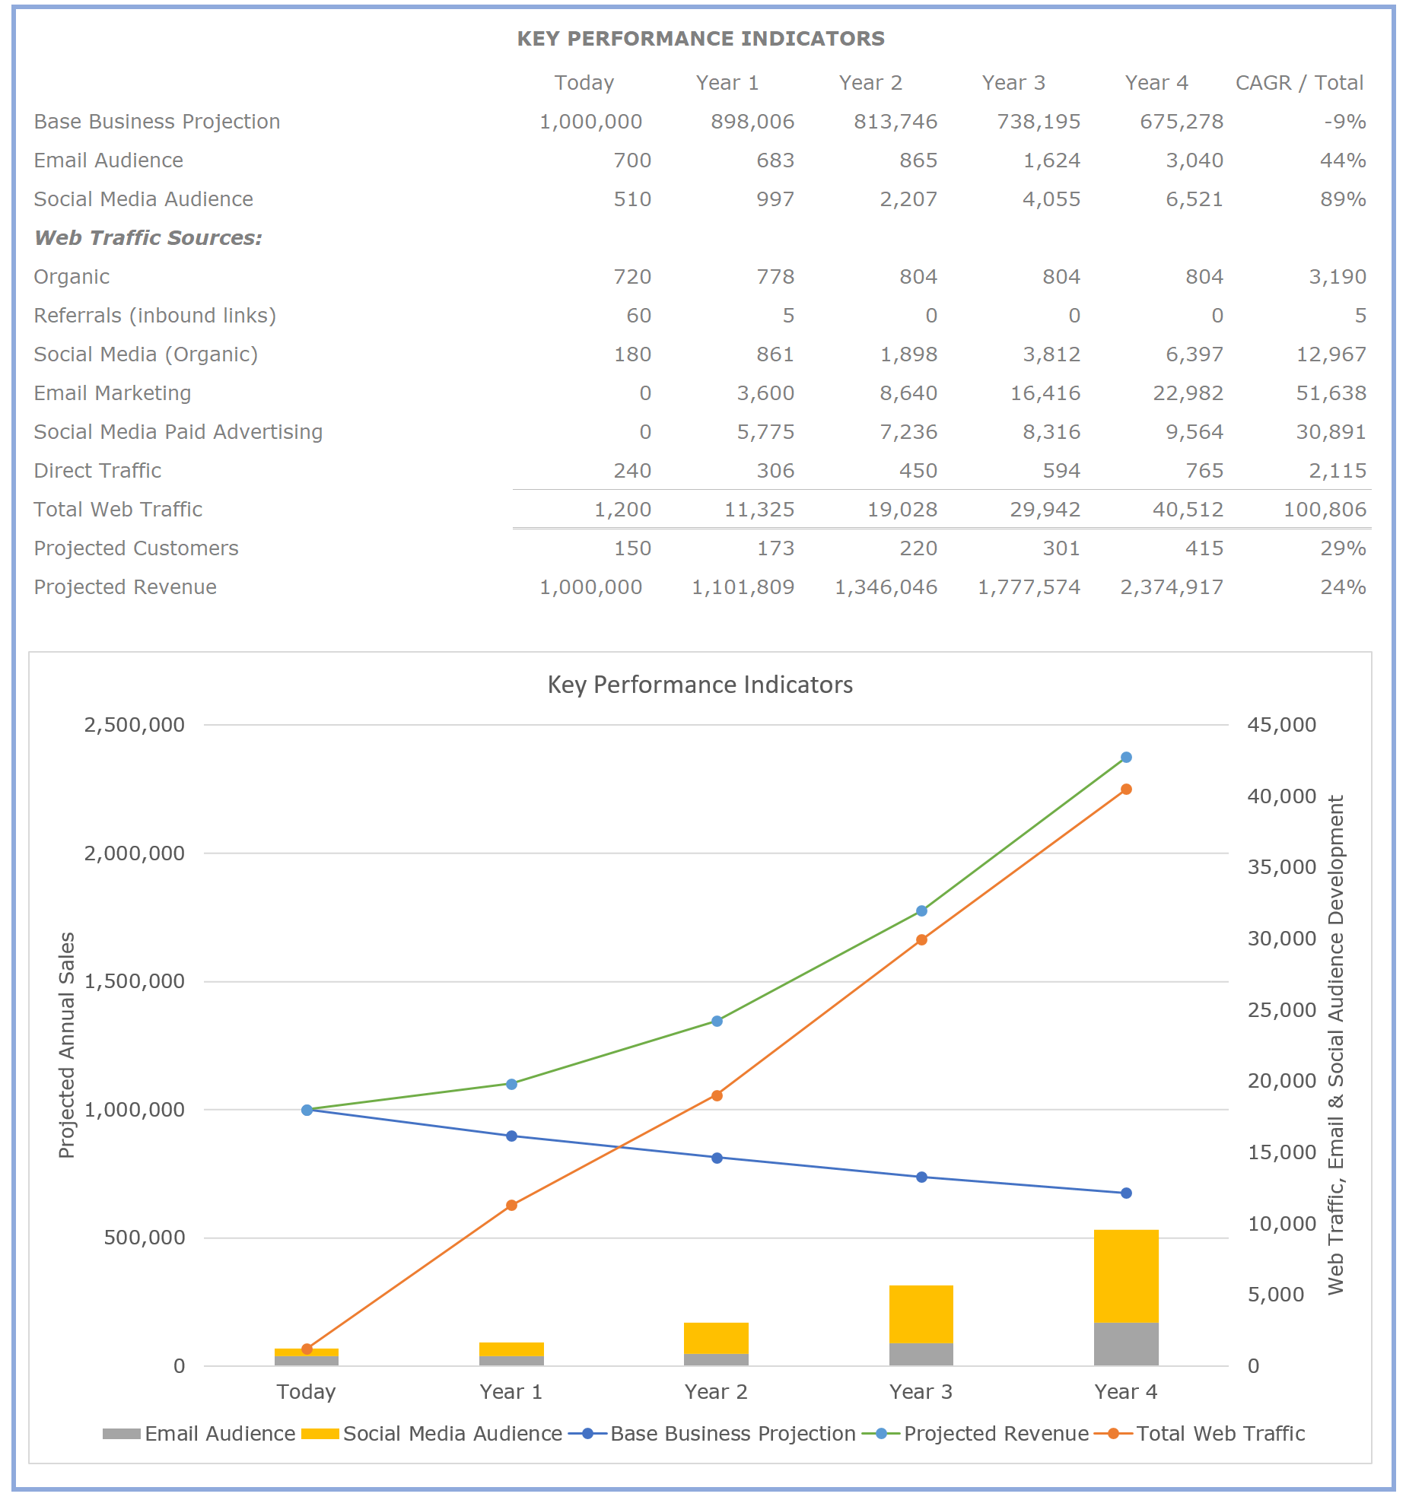
Task: Select the CAGR / Total column header
Action: (1299, 83)
